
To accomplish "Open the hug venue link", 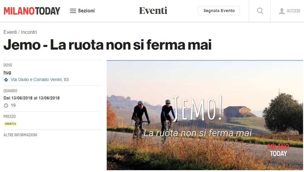I will pos(7,73).
